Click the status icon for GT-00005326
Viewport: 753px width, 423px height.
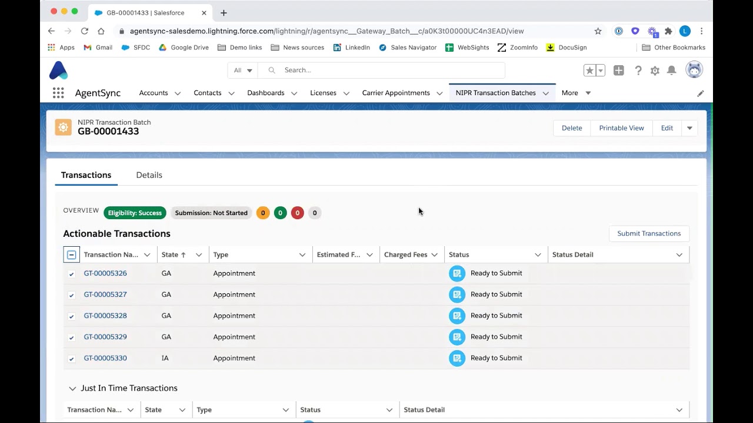tap(457, 273)
